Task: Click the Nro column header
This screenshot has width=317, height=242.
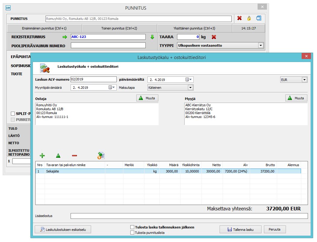Action: click(40, 165)
